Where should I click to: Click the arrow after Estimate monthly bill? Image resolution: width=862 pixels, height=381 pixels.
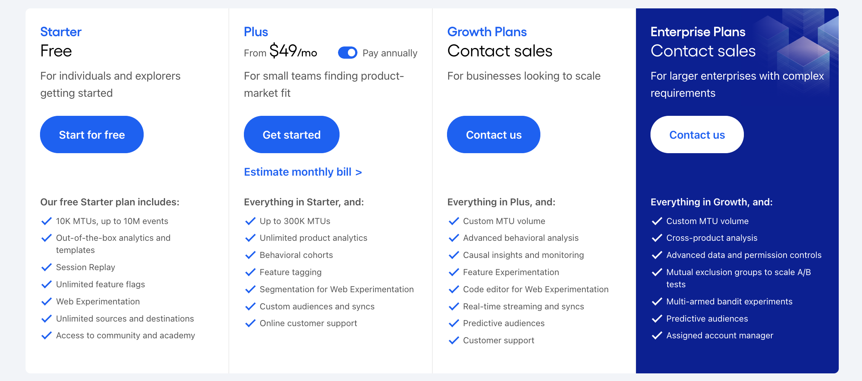359,173
